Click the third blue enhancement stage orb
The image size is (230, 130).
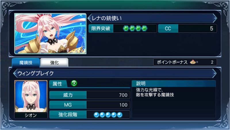[108, 115]
